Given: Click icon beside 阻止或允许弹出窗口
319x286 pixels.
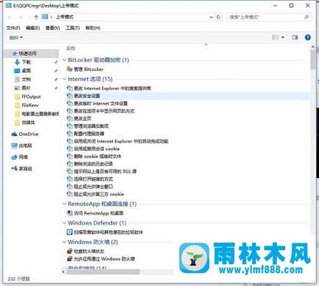Looking at the screenshot, I should click(x=70, y=186).
